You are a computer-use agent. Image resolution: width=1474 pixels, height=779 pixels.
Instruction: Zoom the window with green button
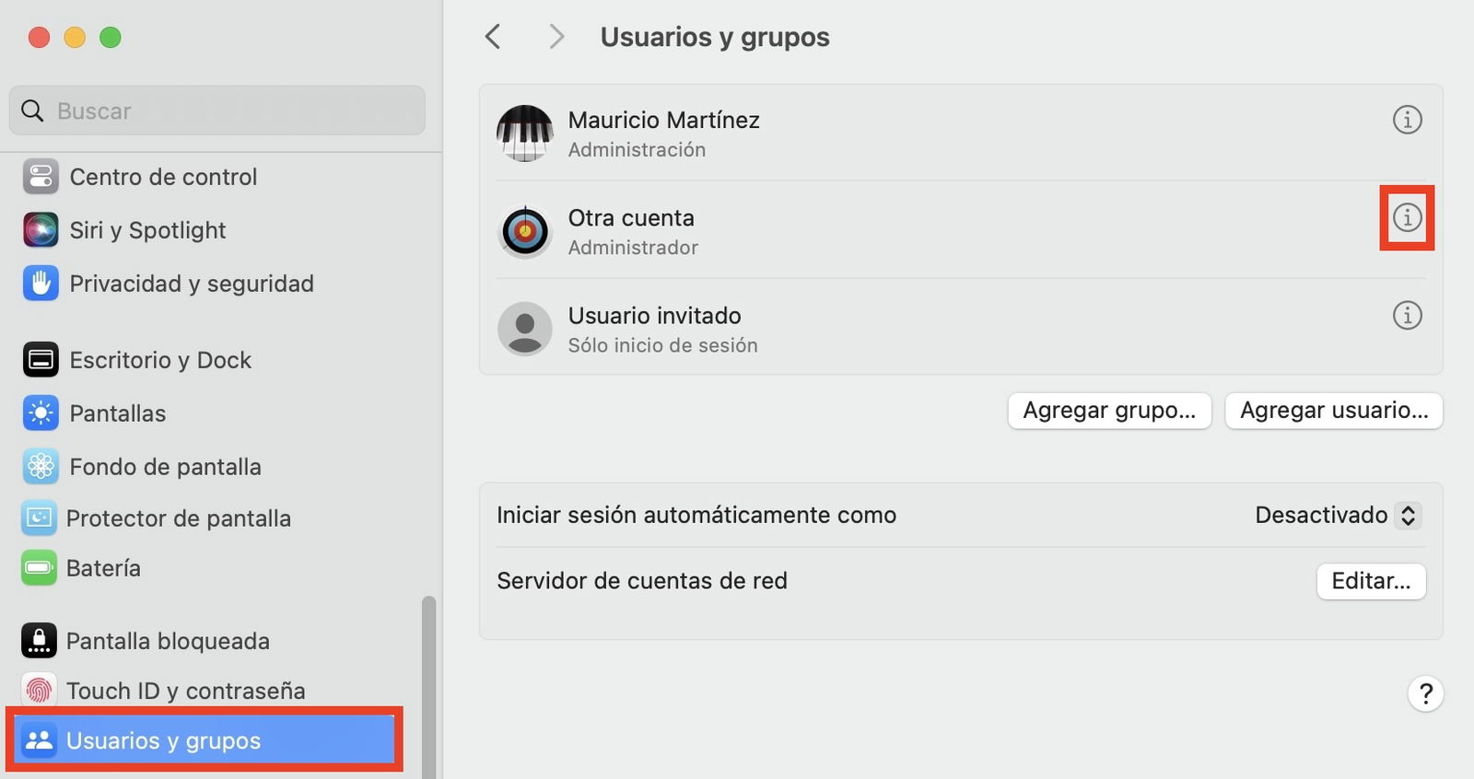tap(111, 37)
